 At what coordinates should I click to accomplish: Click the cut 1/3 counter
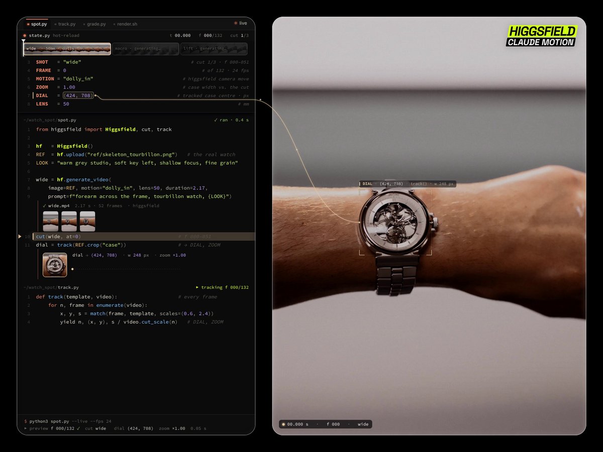(x=239, y=36)
